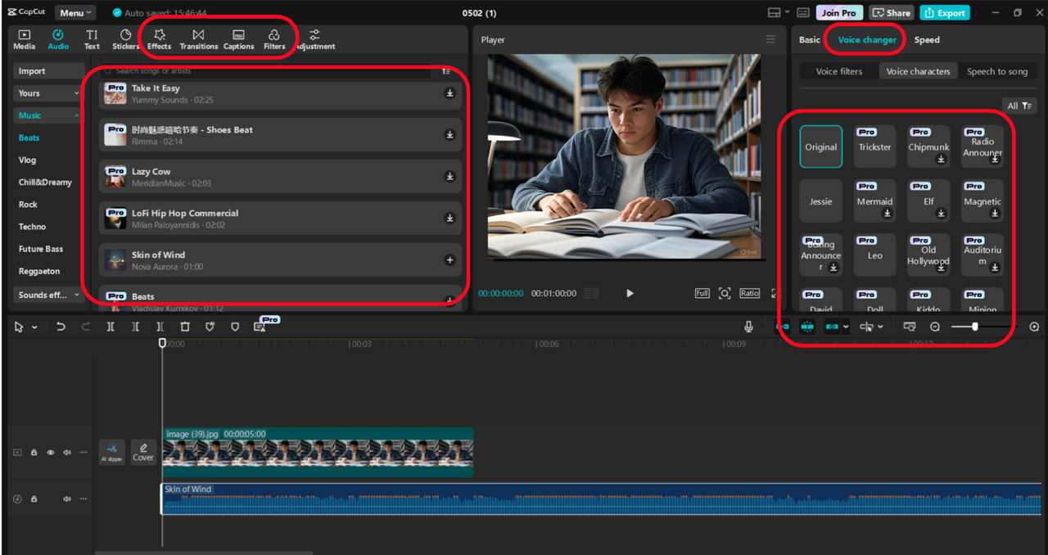
Task: Click the Share button
Action: coord(892,12)
